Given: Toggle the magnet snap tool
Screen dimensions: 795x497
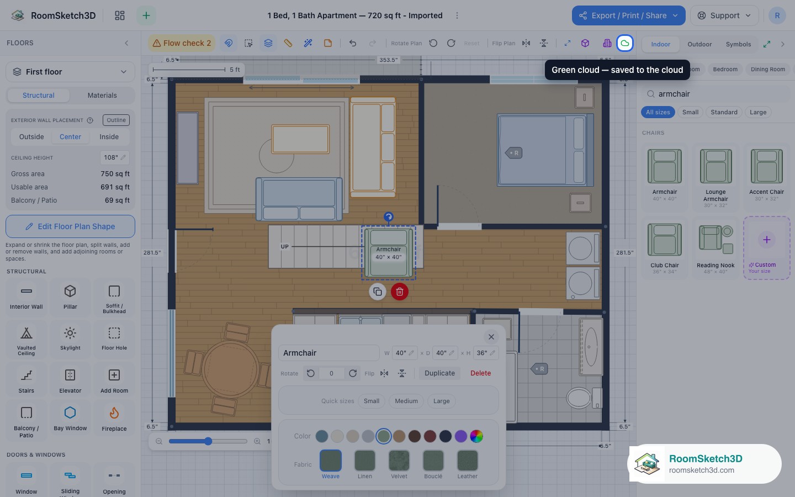Looking at the screenshot, I should 229,43.
